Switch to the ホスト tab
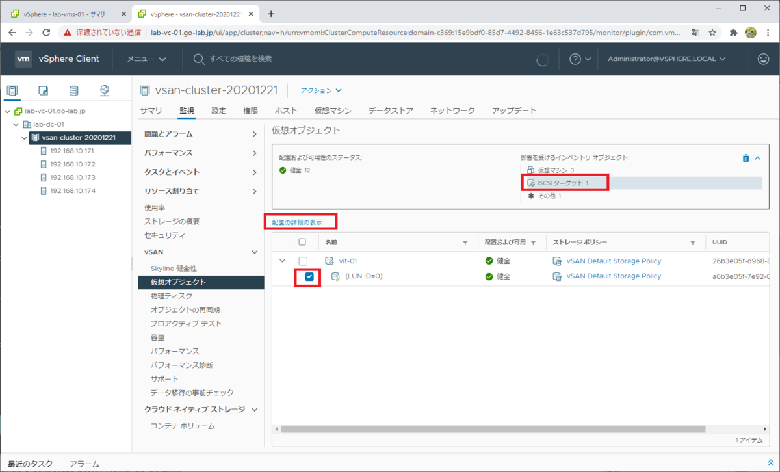This screenshot has height=472, width=780. (x=286, y=111)
